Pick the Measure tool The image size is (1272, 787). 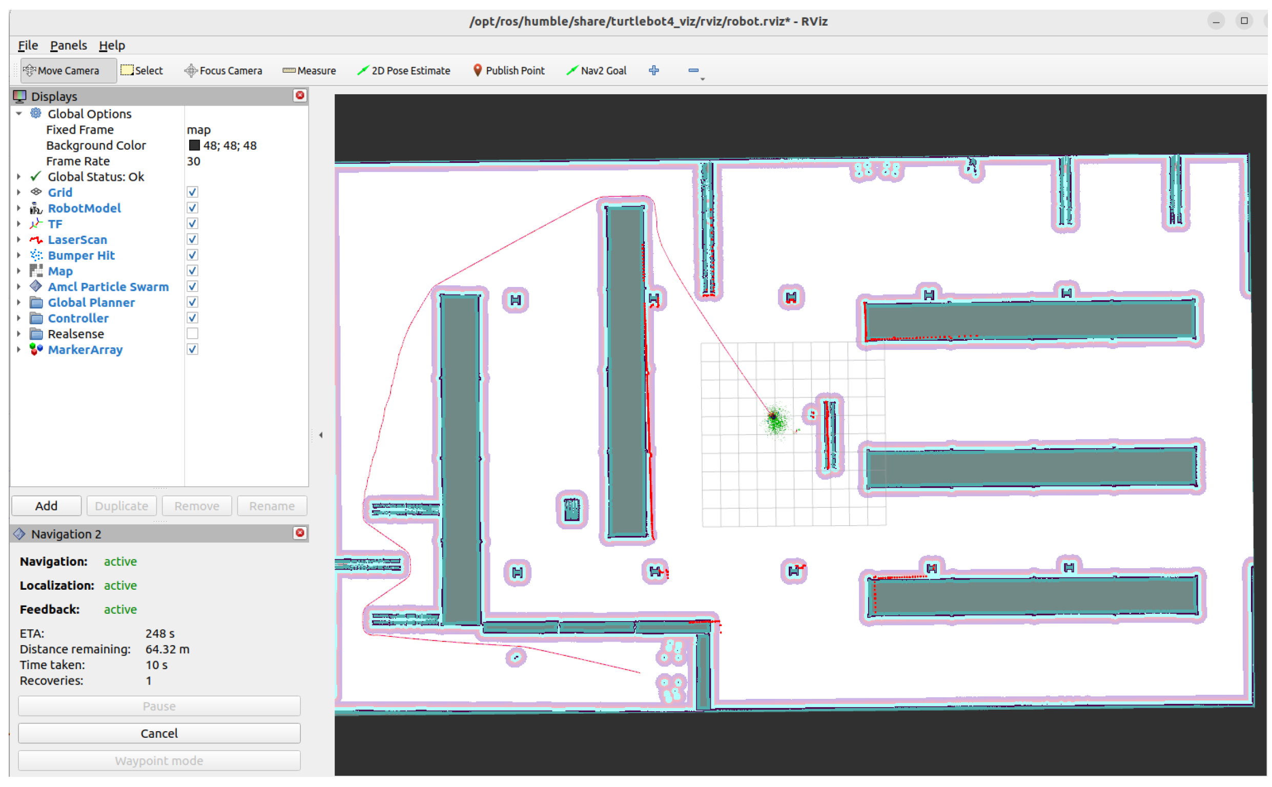(309, 70)
